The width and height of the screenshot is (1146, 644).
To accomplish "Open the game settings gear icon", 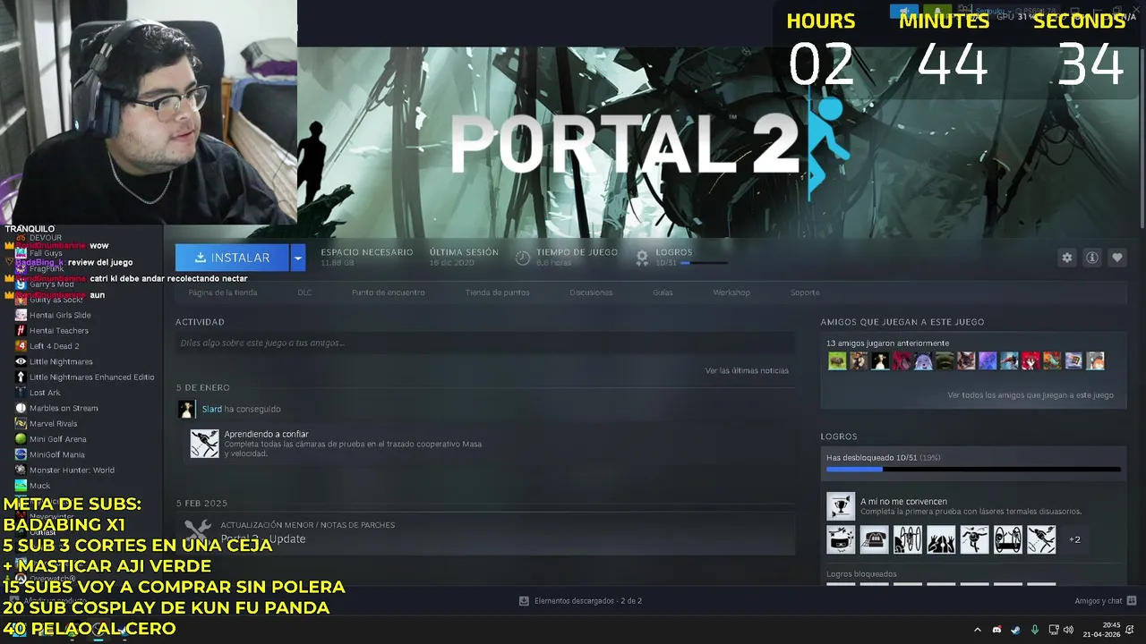I will (1067, 258).
